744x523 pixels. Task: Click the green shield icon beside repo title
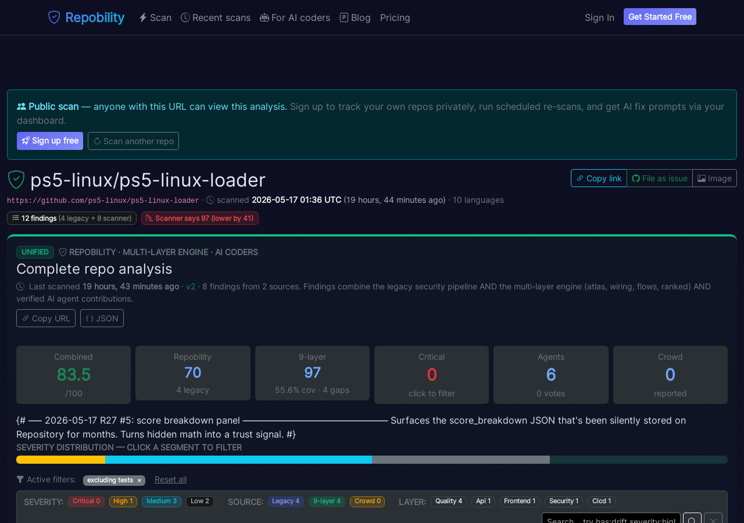tap(16, 180)
